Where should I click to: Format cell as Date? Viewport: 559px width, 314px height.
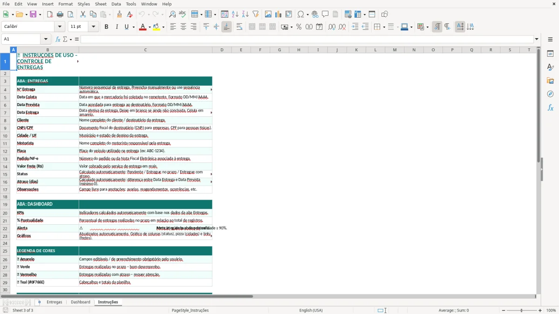320,27
